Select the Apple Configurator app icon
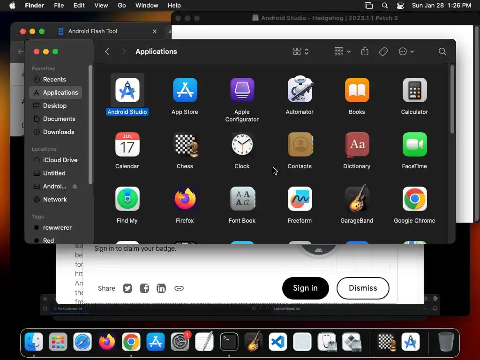 pos(242,90)
